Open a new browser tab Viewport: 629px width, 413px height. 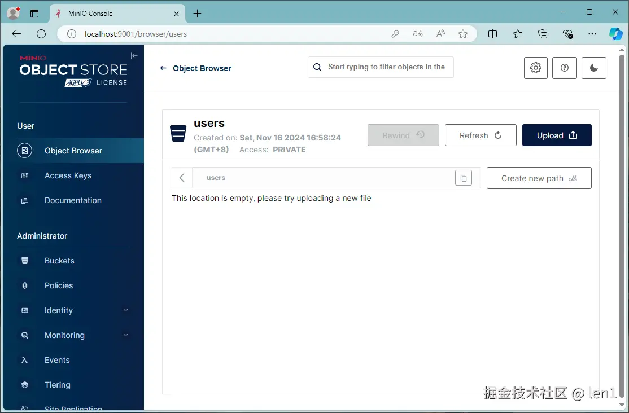click(197, 13)
